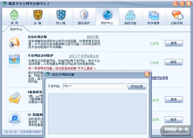Click the 已启用 status of 不良网站访问防护
This screenshot has width=193, height=138.
point(154,63)
